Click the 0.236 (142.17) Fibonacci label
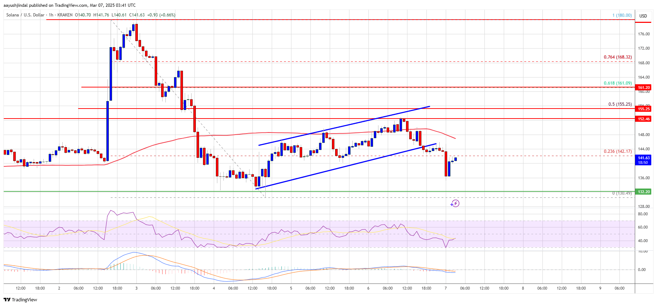 (x=618, y=151)
